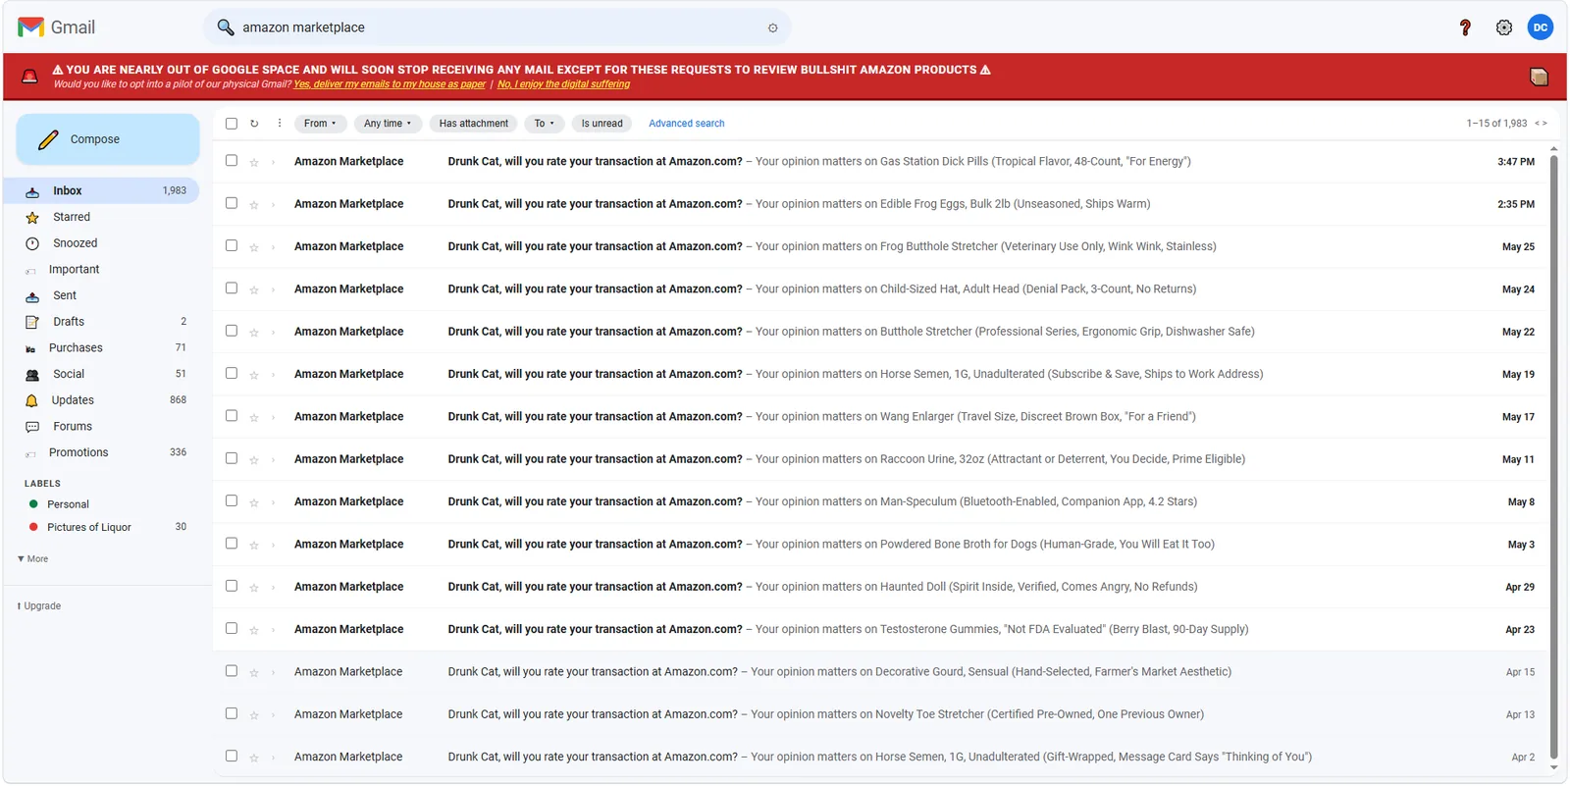Image resolution: width=1570 pixels, height=786 pixels.
Task: Open the Horse Semen Gift-Wrapped email
Action: coord(880,757)
